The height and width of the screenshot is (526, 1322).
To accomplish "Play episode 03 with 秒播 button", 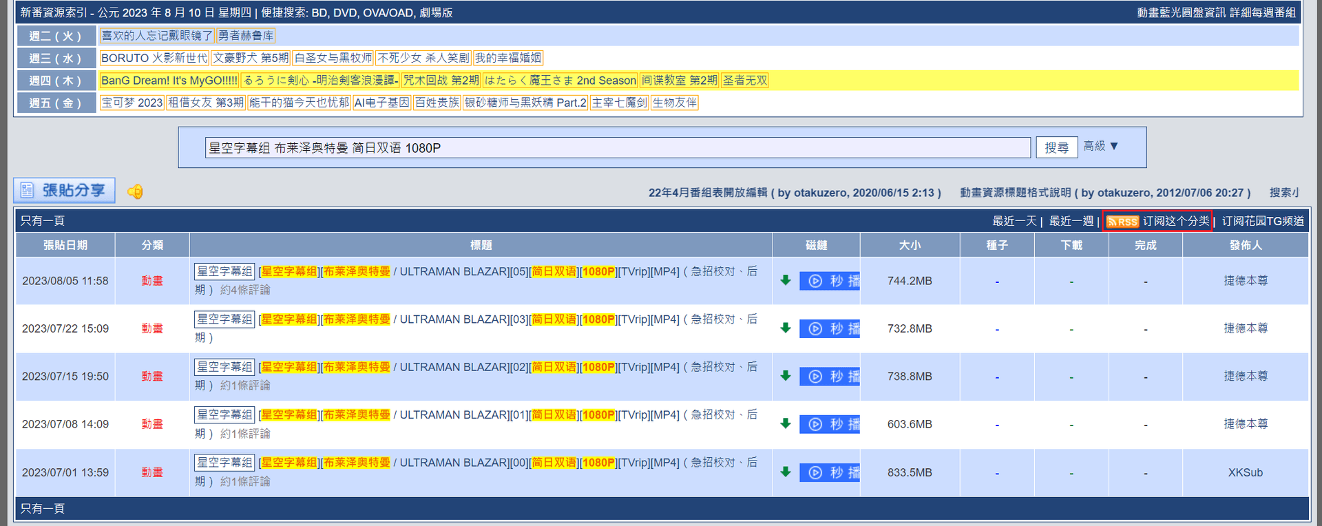I will point(830,328).
